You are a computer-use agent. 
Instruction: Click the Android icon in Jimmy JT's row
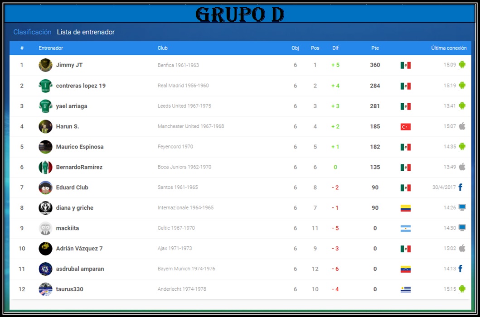click(462, 65)
